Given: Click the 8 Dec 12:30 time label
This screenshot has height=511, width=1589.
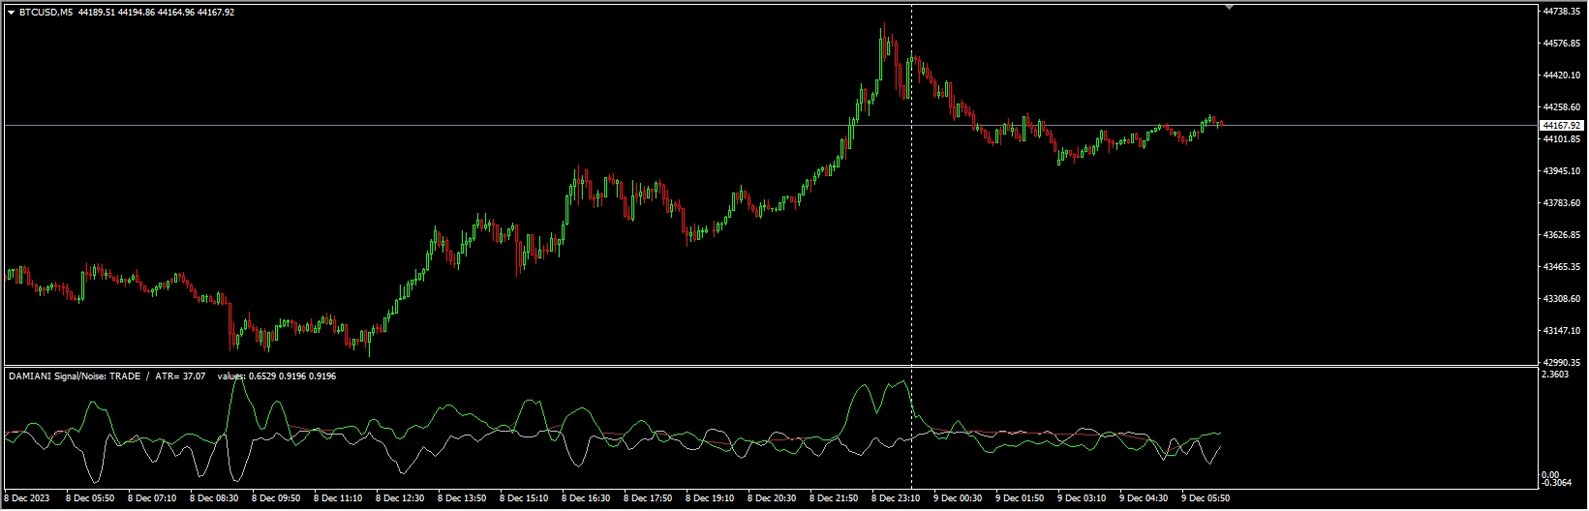Looking at the screenshot, I should [x=400, y=498].
